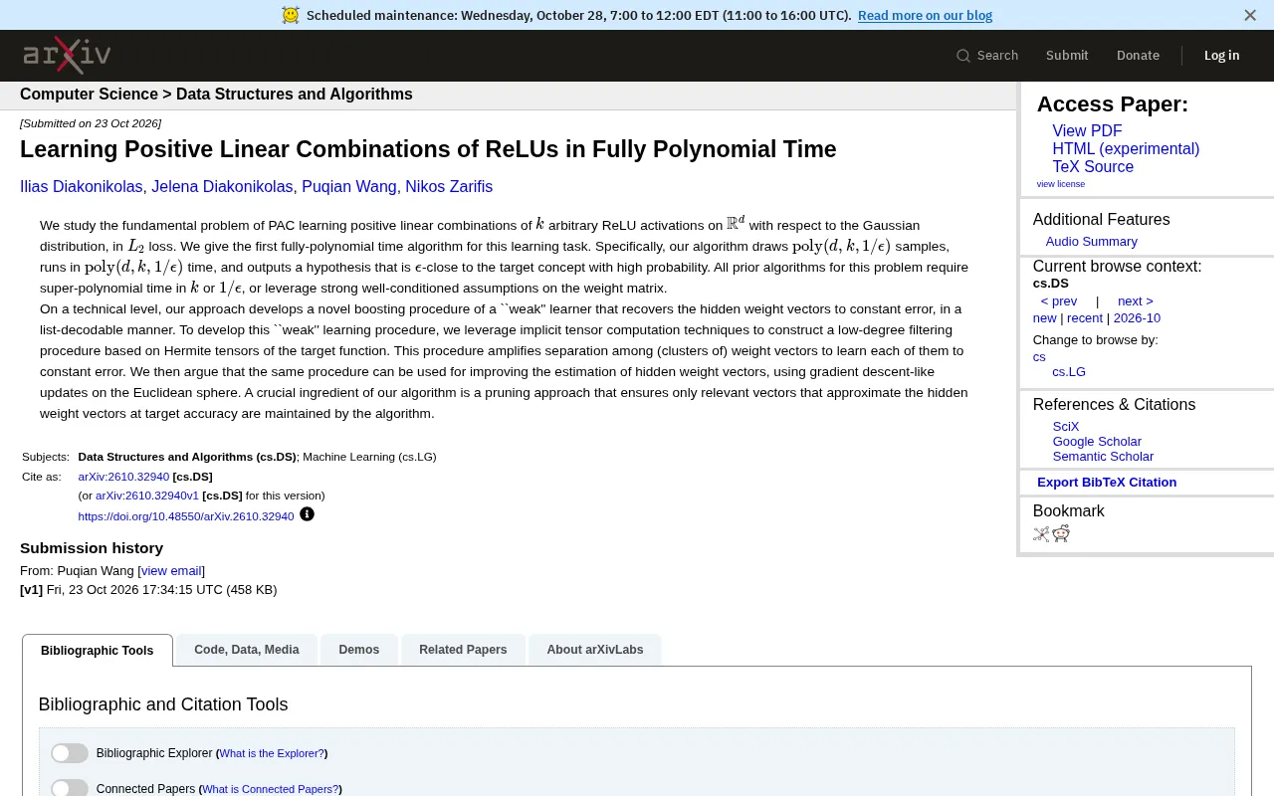Viewport: 1274px width, 796px height.
Task: Bookmark with Reddit icon
Action: [1061, 533]
